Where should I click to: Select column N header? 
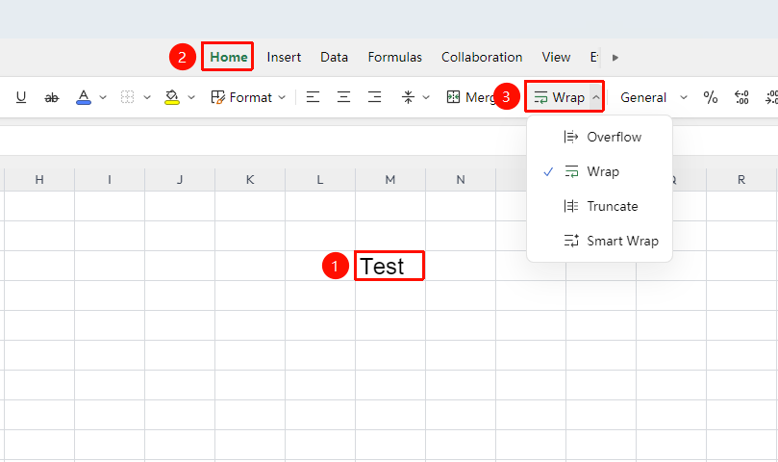(x=461, y=179)
